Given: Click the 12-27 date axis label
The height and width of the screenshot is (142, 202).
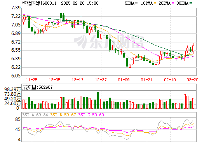Looking at the screenshot, I should tap(101, 80).
